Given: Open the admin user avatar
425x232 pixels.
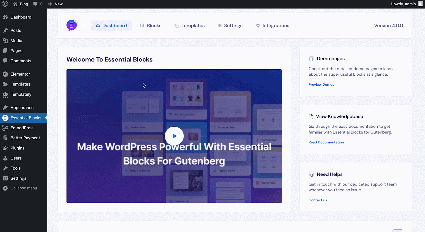Looking at the screenshot, I should pyautogui.click(x=420, y=4).
